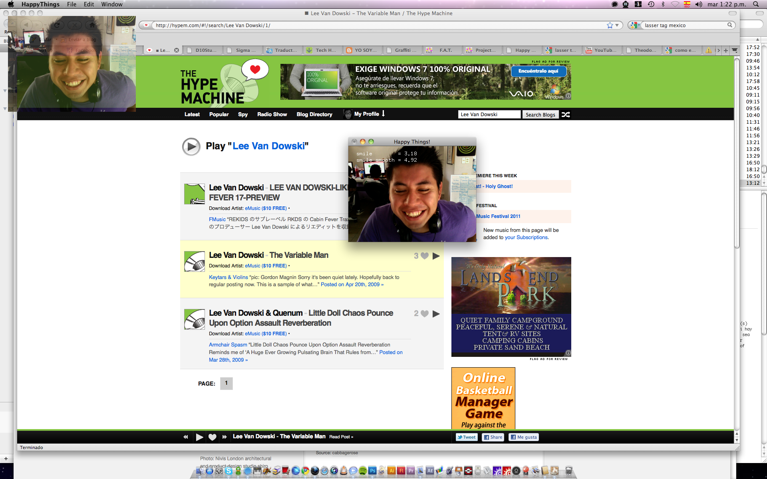Open the bookmark star dropdown arrow
This screenshot has height=479, width=767.
[x=617, y=25]
